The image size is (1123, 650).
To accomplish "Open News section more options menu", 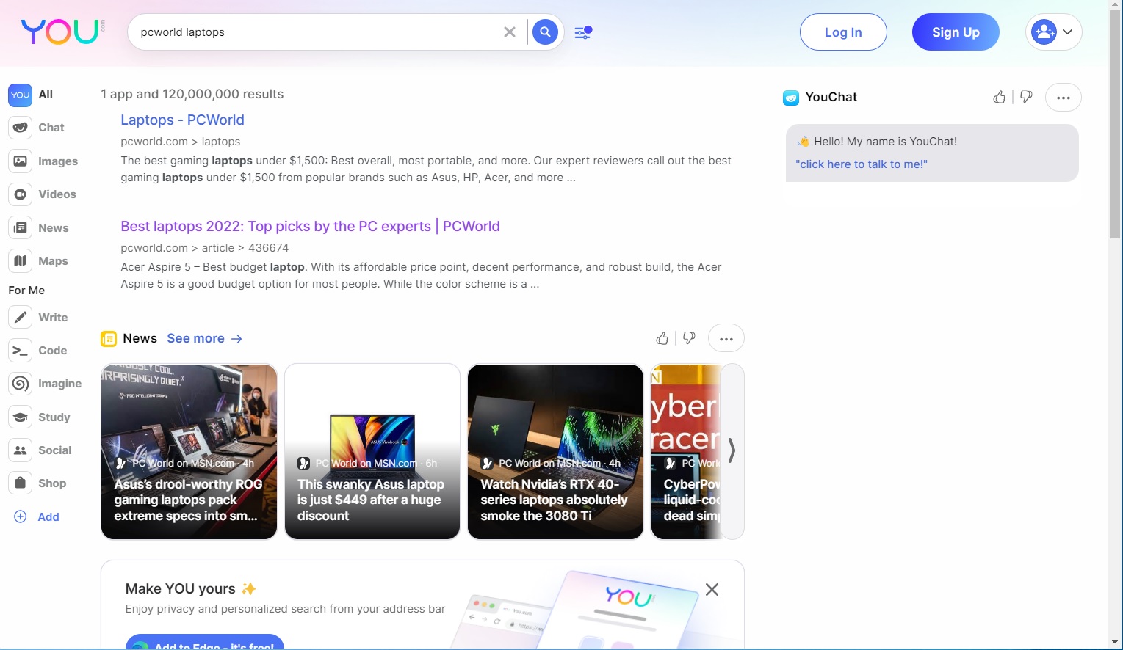I will point(726,339).
